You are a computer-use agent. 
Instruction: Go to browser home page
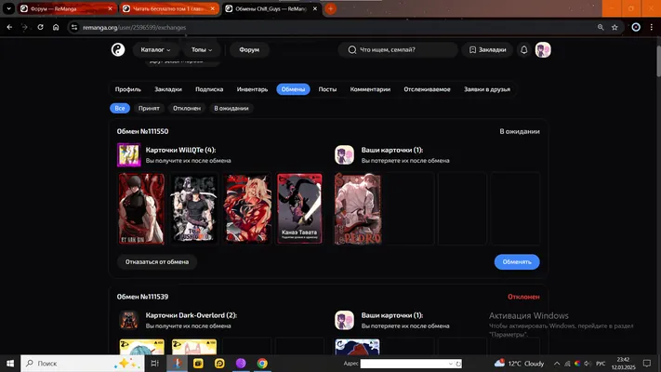point(56,27)
